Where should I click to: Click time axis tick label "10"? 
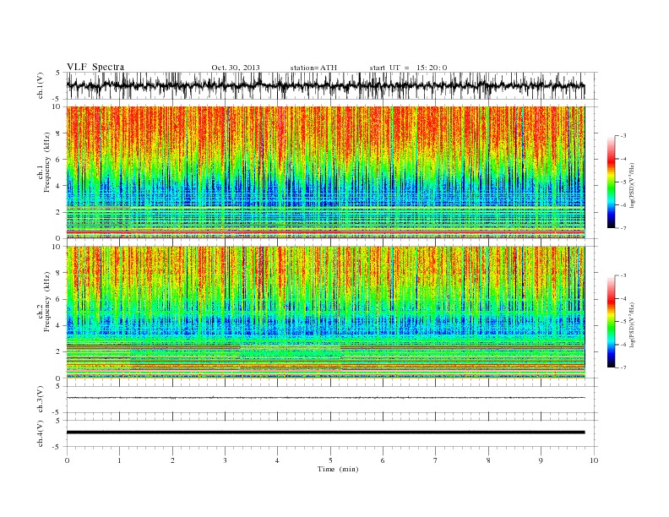[x=594, y=460]
